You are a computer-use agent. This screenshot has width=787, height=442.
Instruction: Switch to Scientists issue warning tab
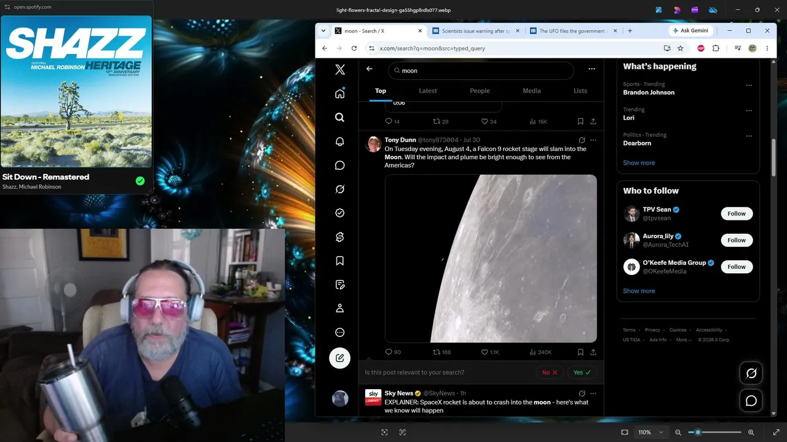tap(476, 31)
